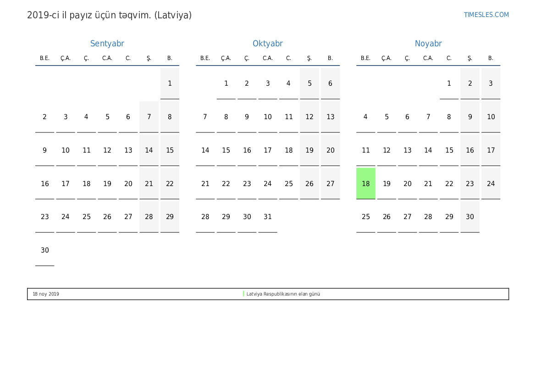Open the Latviya Respublikasının elan günü entry

(283, 294)
